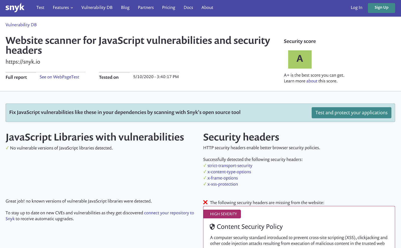Image resolution: width=401 pixels, height=248 pixels.
Task: Click the green A security score badge
Action: point(300,59)
